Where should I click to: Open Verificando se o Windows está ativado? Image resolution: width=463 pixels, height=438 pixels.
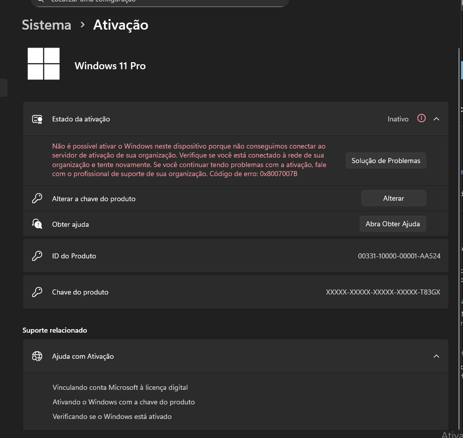[x=112, y=416]
